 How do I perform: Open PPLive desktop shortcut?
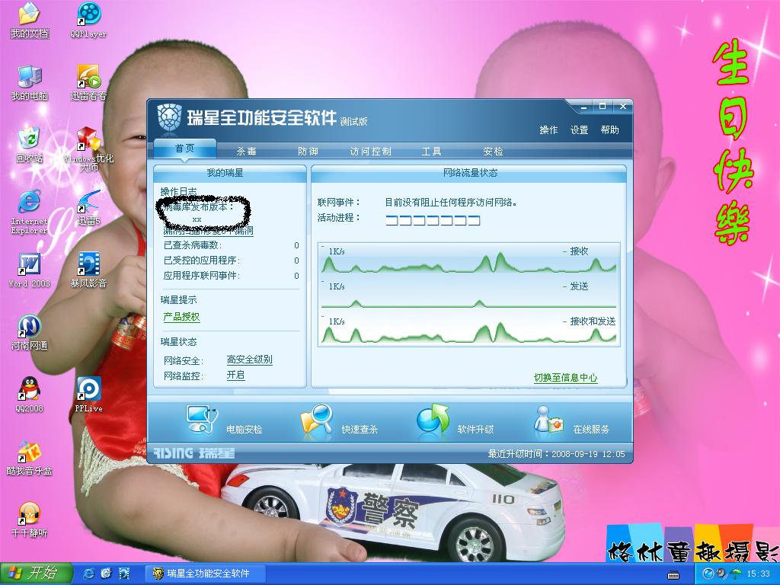click(88, 395)
